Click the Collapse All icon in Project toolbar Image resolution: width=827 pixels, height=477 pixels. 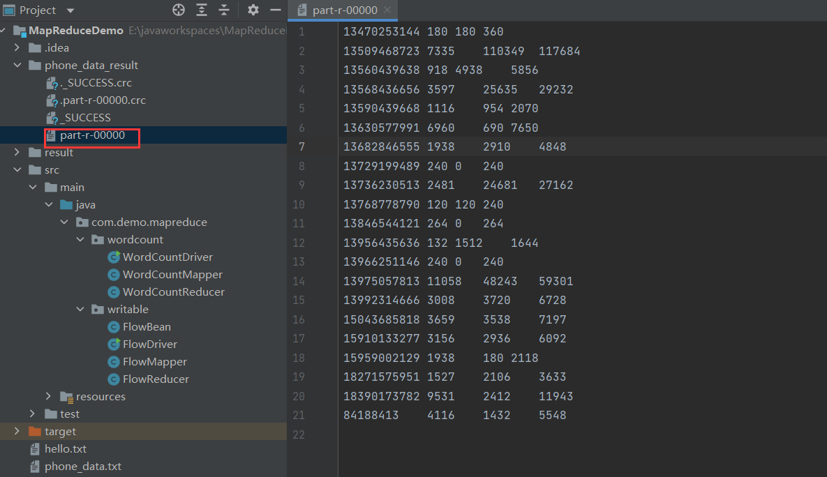[224, 10]
